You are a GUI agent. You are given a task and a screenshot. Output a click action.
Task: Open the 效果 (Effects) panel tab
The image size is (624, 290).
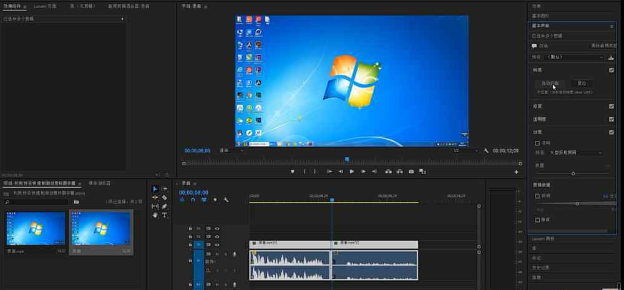click(x=537, y=6)
